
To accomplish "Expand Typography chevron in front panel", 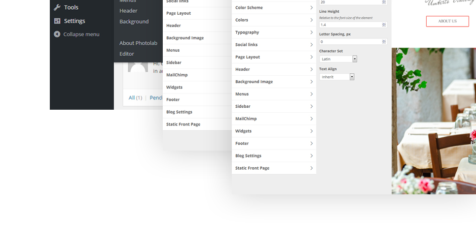I will [311, 32].
